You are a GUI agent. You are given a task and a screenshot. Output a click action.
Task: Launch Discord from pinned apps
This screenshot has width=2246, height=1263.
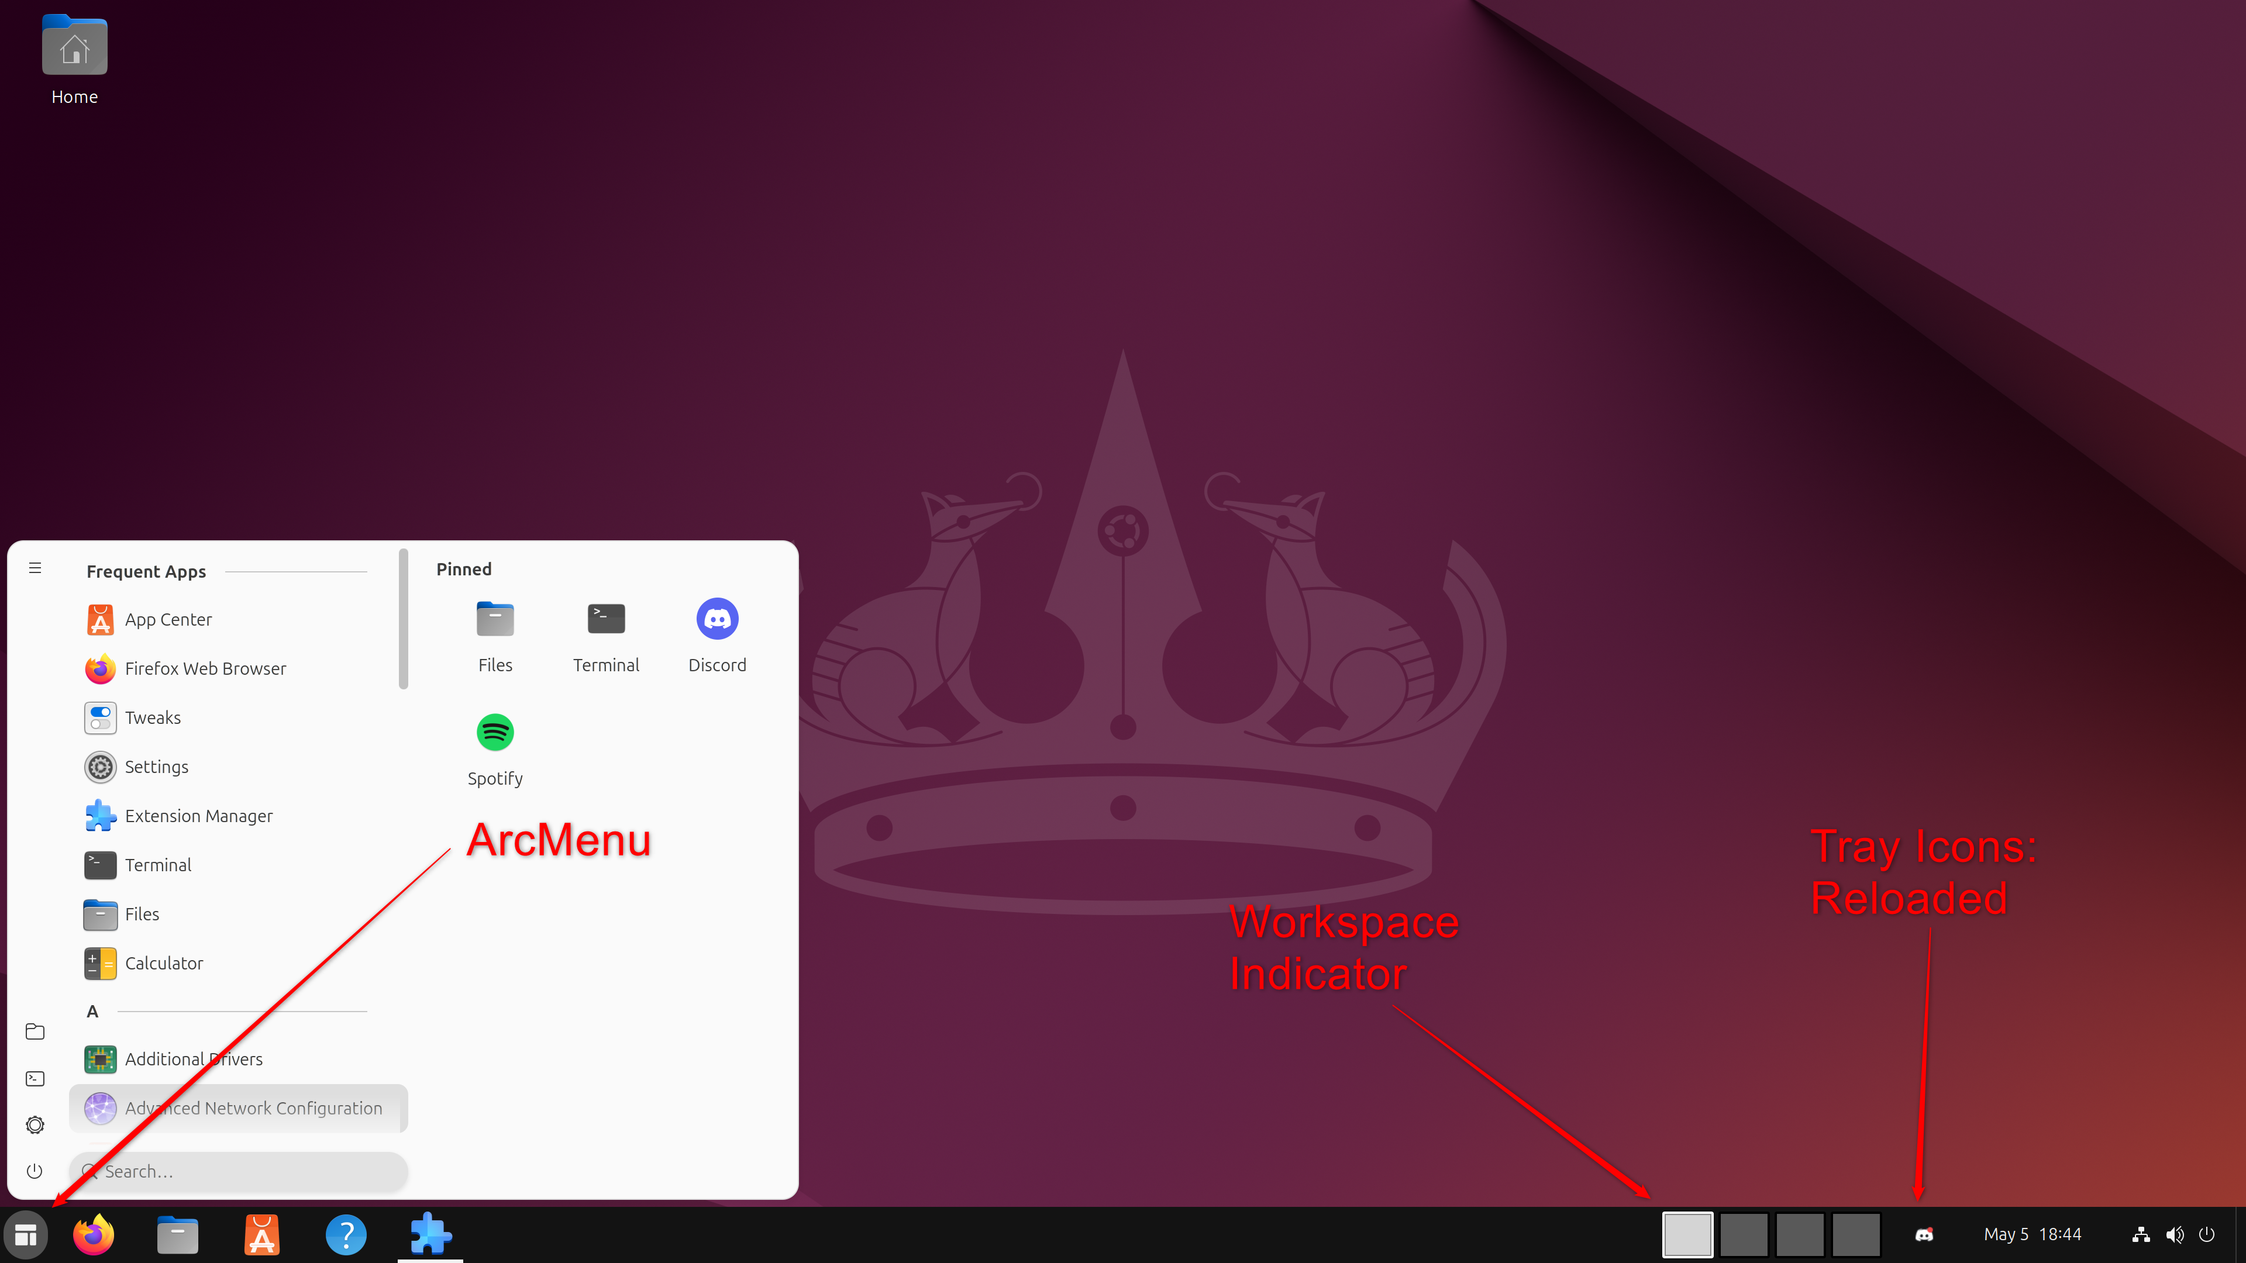(716, 619)
